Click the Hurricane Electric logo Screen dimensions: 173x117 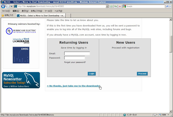coord(21,31)
